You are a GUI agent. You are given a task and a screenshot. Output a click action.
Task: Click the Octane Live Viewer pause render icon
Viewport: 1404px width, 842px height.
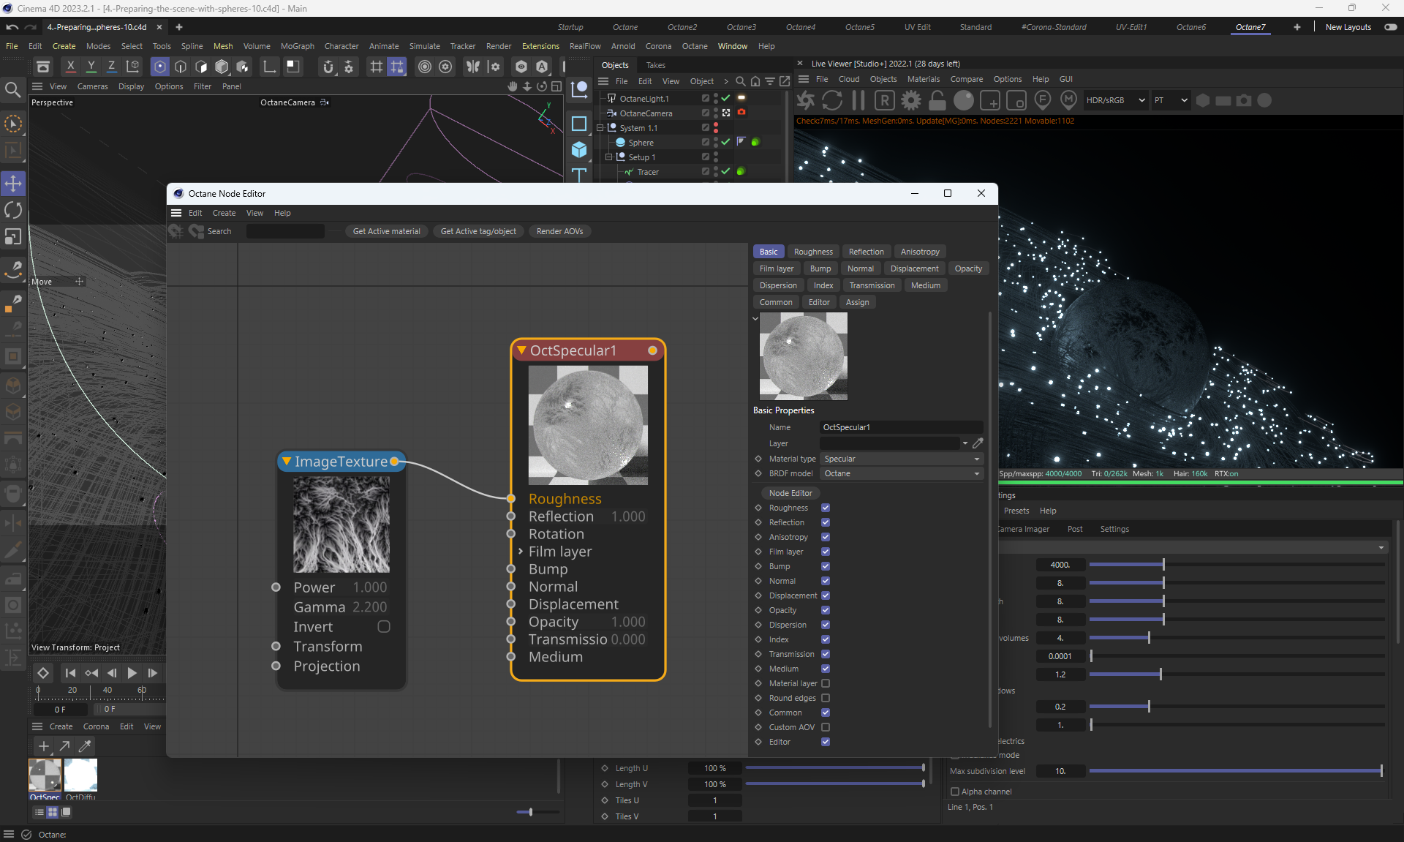[858, 100]
